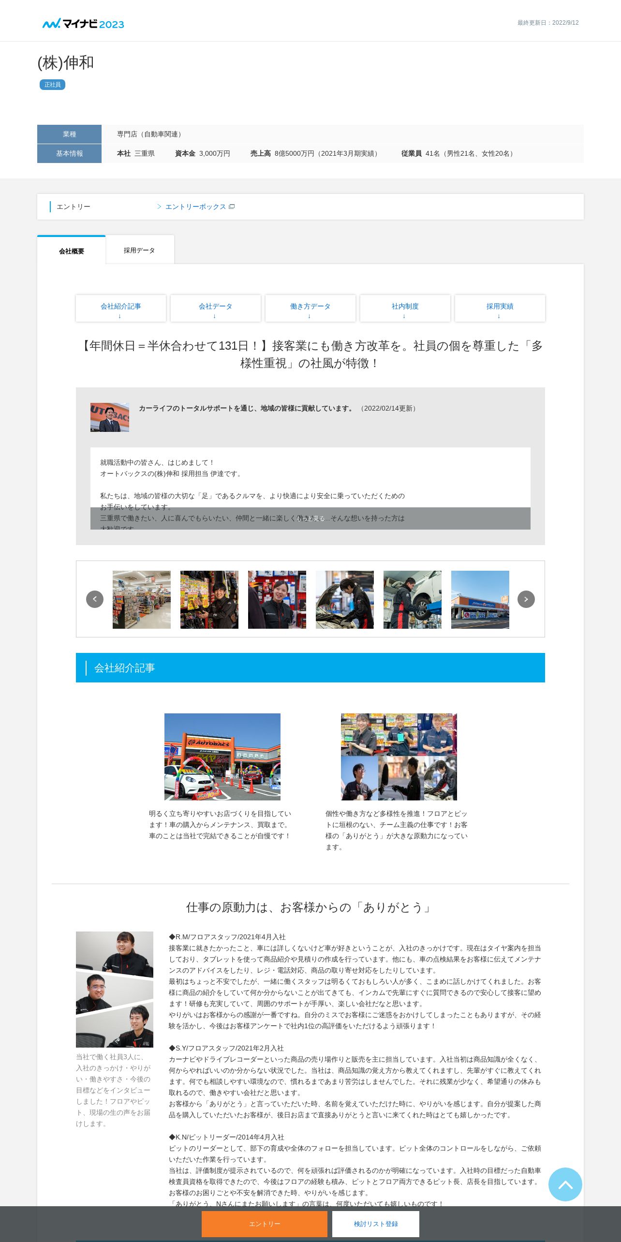Jump to 会社データ section button
This screenshot has width=621, height=1242.
click(x=216, y=308)
